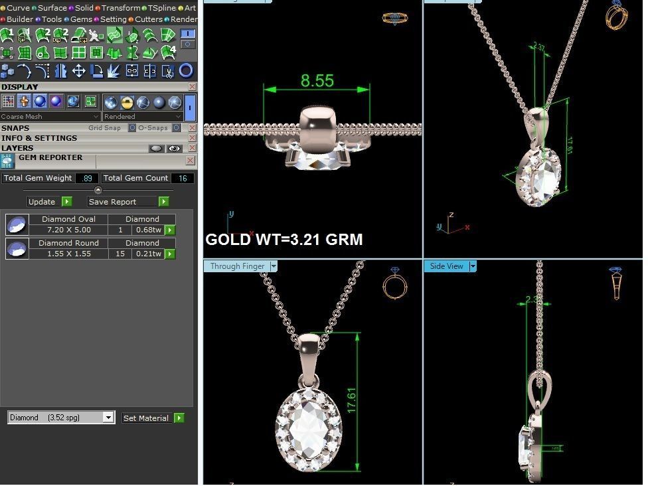Select the four-arrow move tool

pyautogui.click(x=79, y=71)
